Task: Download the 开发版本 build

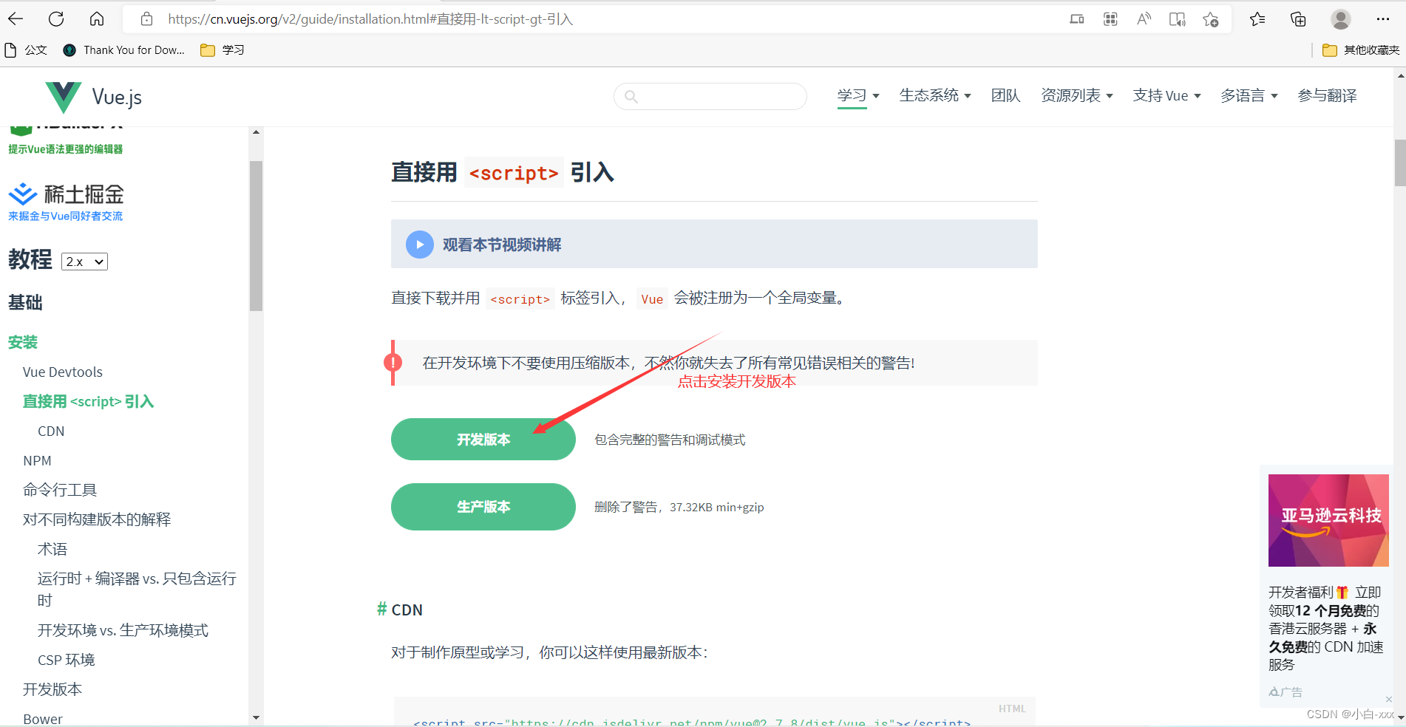Action: click(x=483, y=440)
